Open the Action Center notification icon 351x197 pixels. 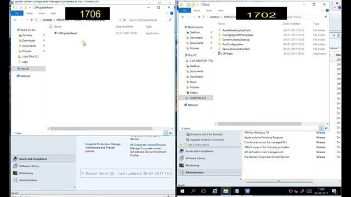coord(335,191)
